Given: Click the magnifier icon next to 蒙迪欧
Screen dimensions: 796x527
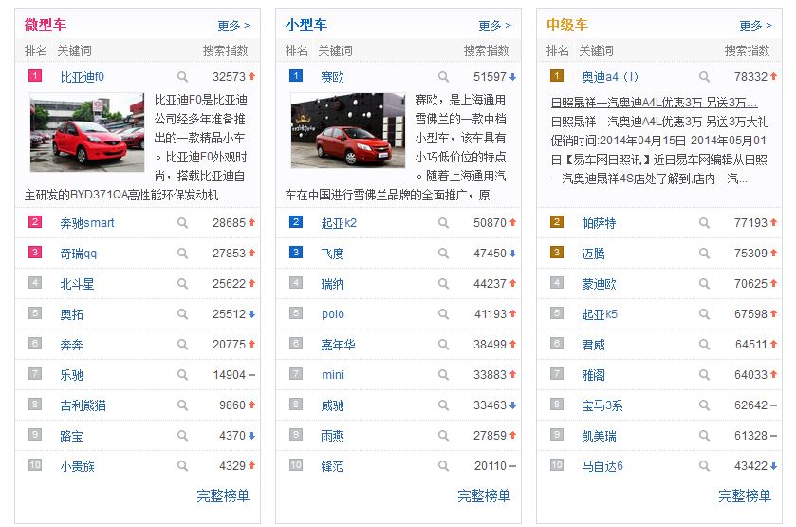Looking at the screenshot, I should 704,284.
